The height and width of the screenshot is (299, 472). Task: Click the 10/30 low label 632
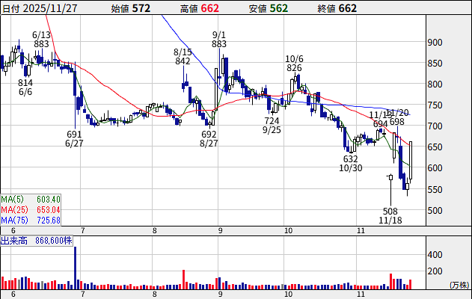(351, 158)
